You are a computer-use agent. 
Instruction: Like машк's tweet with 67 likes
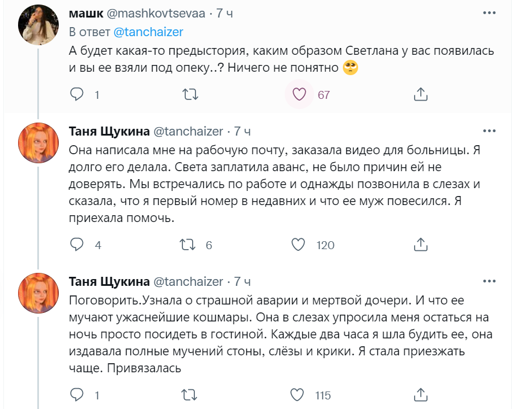click(299, 94)
